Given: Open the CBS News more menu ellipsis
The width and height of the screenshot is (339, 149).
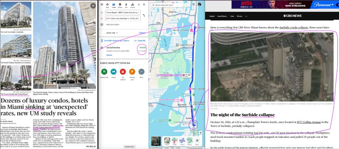Looking at the screenshot, I should [x=246, y=16].
